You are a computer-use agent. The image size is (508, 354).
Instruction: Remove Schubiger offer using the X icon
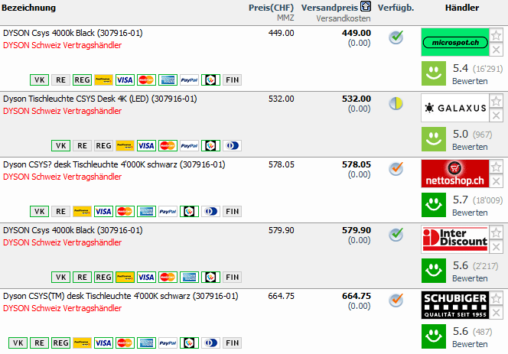[x=497, y=312]
